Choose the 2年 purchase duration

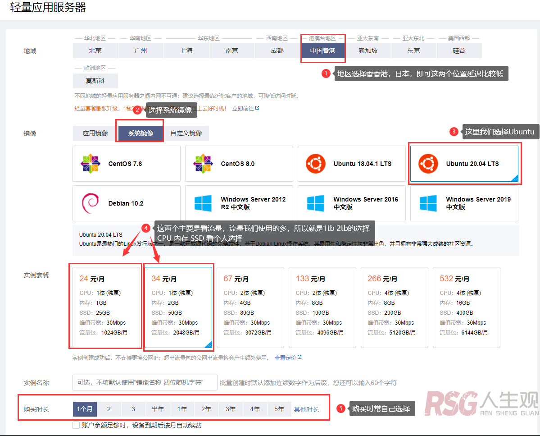(x=206, y=409)
